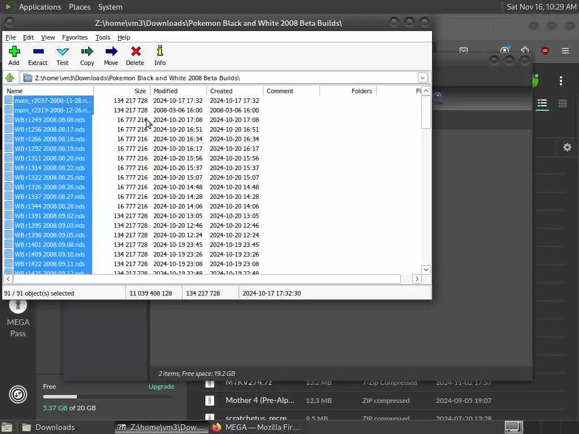Open MEGA Pass in sidebar
This screenshot has width=579, height=434.
pyautogui.click(x=18, y=320)
